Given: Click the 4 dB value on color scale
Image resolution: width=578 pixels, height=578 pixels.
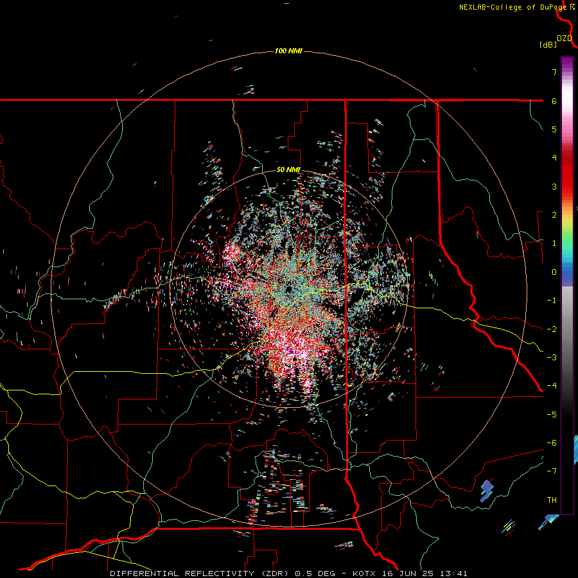Looking at the screenshot, I should pos(554,158).
